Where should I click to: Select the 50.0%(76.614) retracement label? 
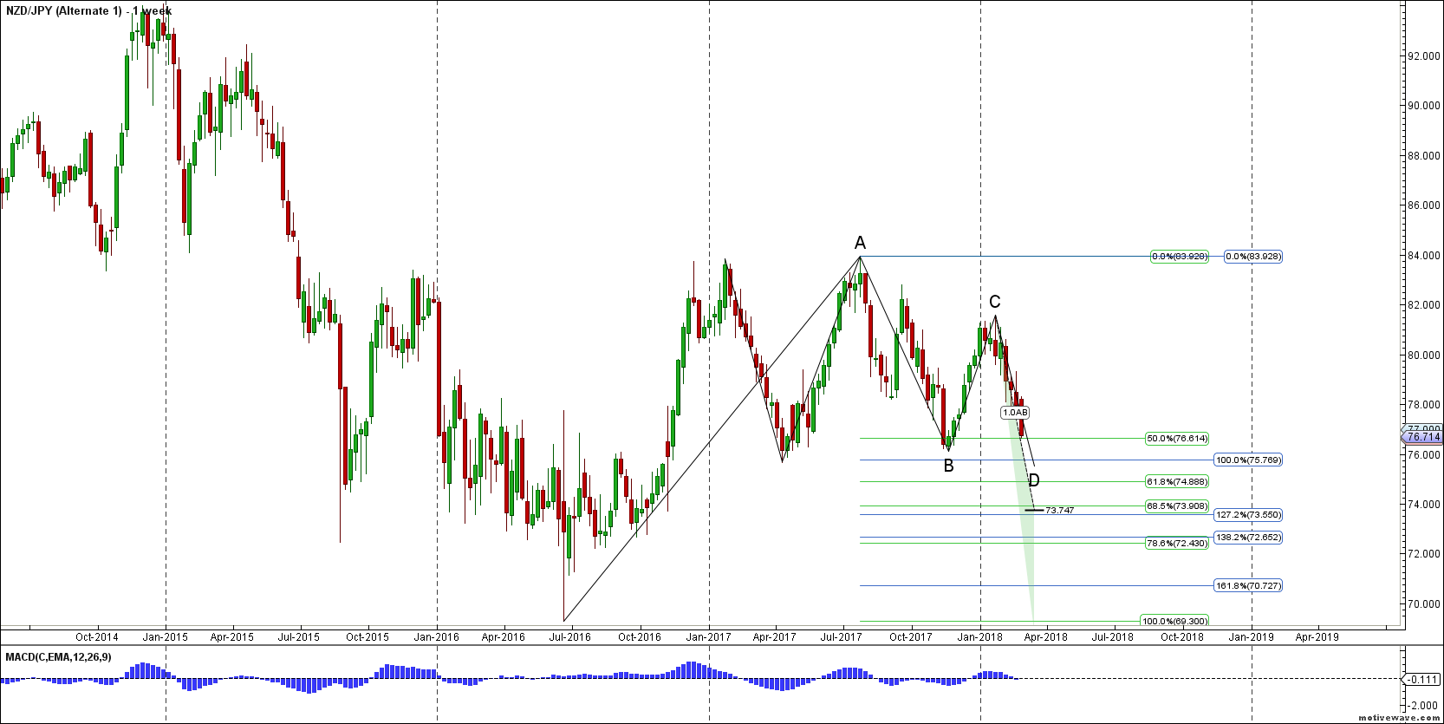pyautogui.click(x=1177, y=439)
